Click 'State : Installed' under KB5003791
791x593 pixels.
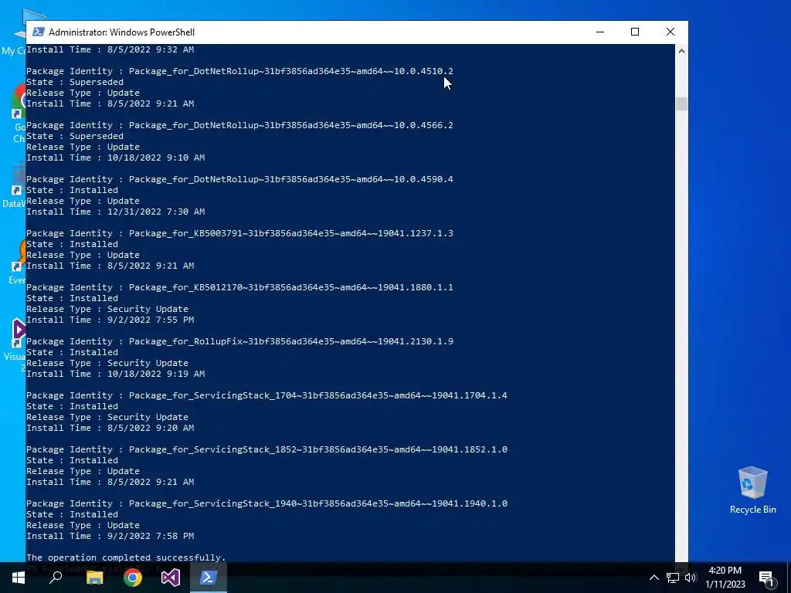(x=72, y=244)
